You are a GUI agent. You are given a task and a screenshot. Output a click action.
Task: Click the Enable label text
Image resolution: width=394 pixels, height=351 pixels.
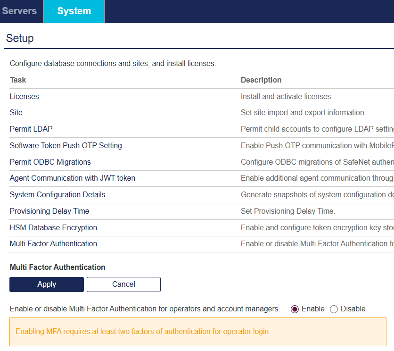click(313, 309)
